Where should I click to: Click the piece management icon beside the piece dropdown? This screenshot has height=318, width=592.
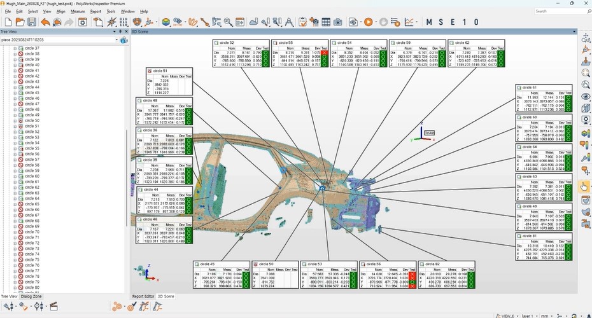[x=124, y=39]
